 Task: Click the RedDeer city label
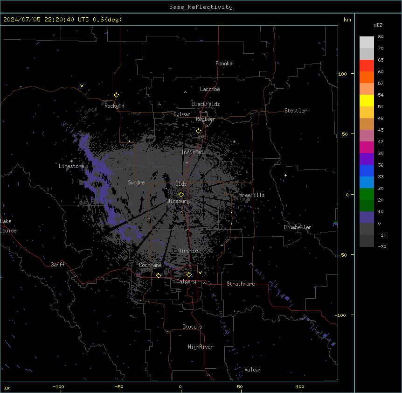pyautogui.click(x=205, y=119)
